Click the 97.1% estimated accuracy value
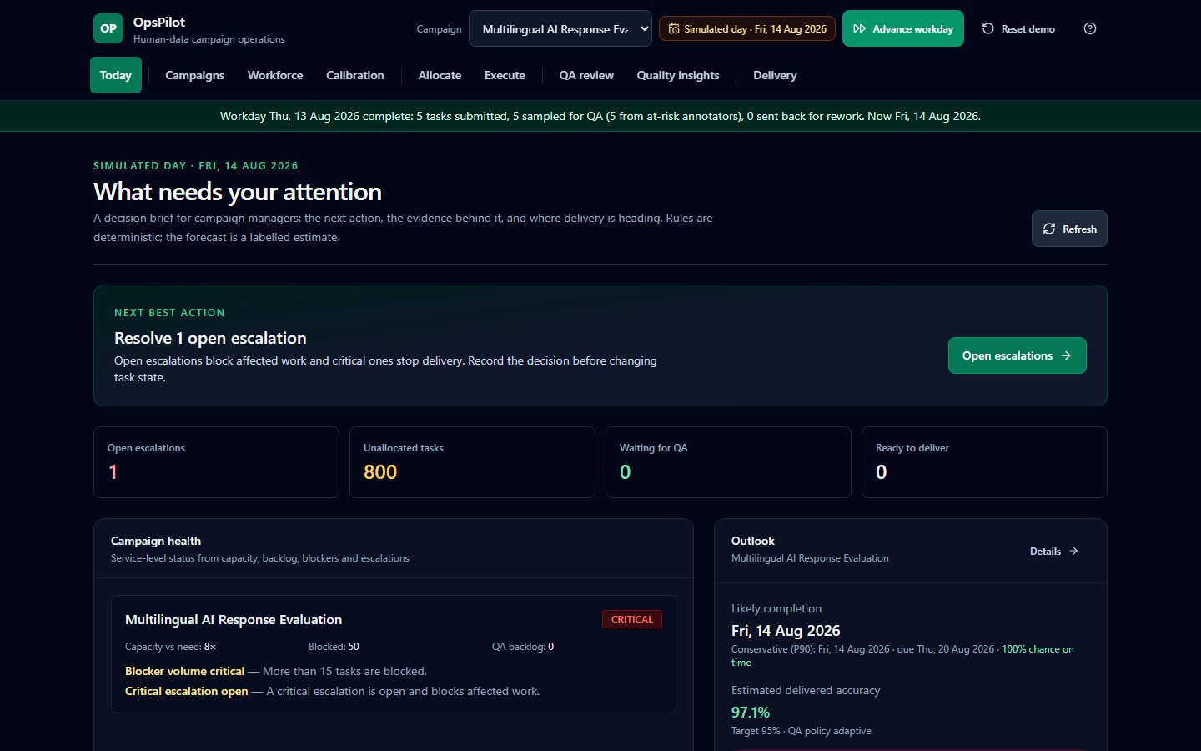Viewport: 1201px width, 751px height. pyautogui.click(x=751, y=713)
